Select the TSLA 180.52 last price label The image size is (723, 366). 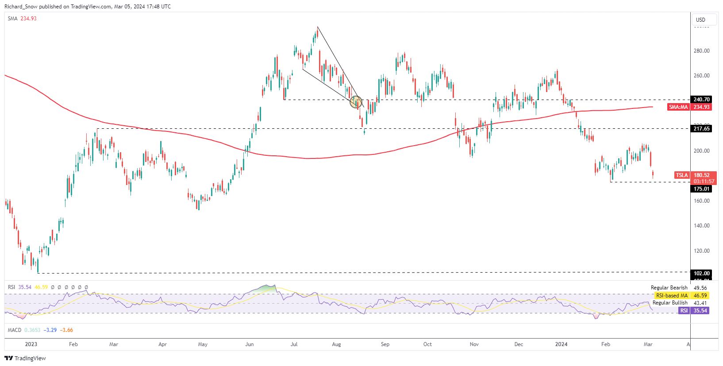click(695, 175)
